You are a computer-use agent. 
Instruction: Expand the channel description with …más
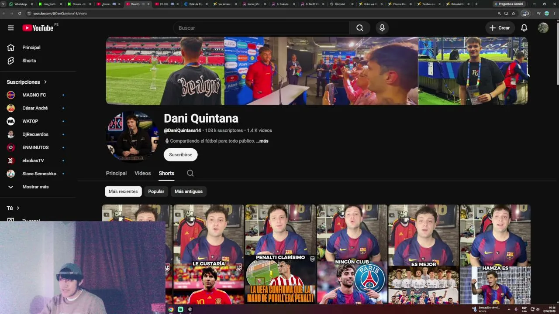(x=262, y=141)
